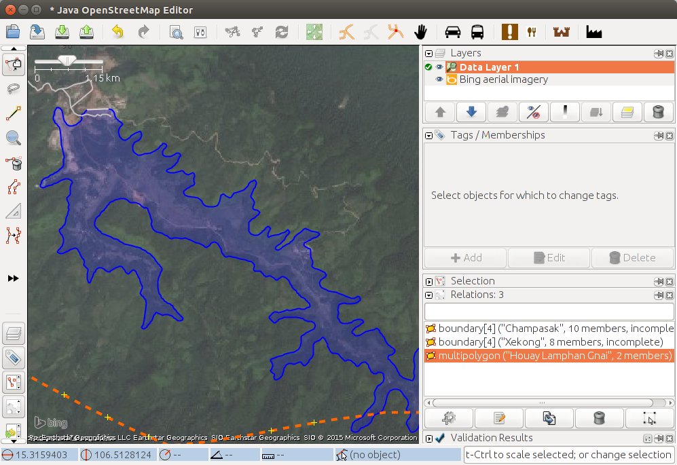The image size is (677, 465).
Task: Click the Add button in Tags panel
Action: pyautogui.click(x=464, y=257)
